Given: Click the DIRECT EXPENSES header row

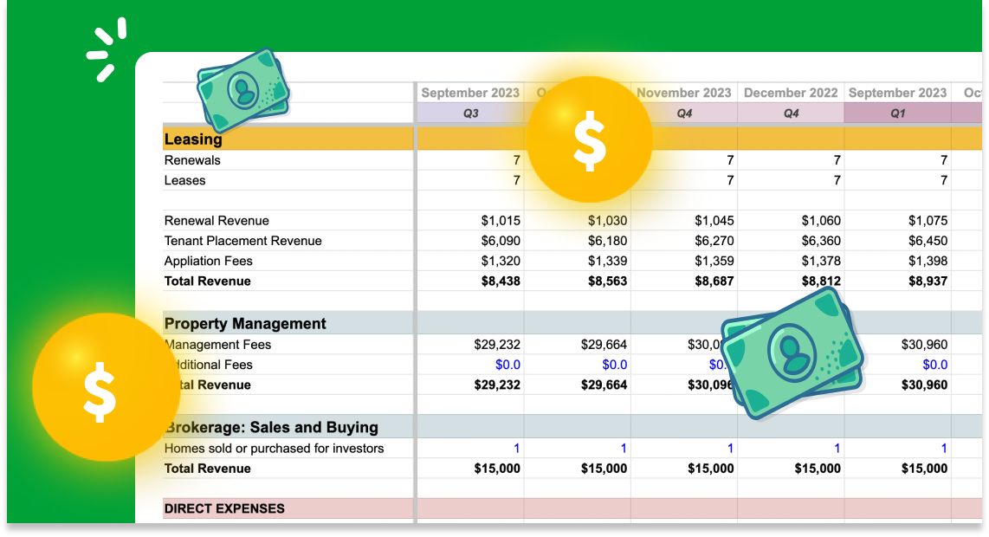Looking at the screenshot, I should click(224, 508).
